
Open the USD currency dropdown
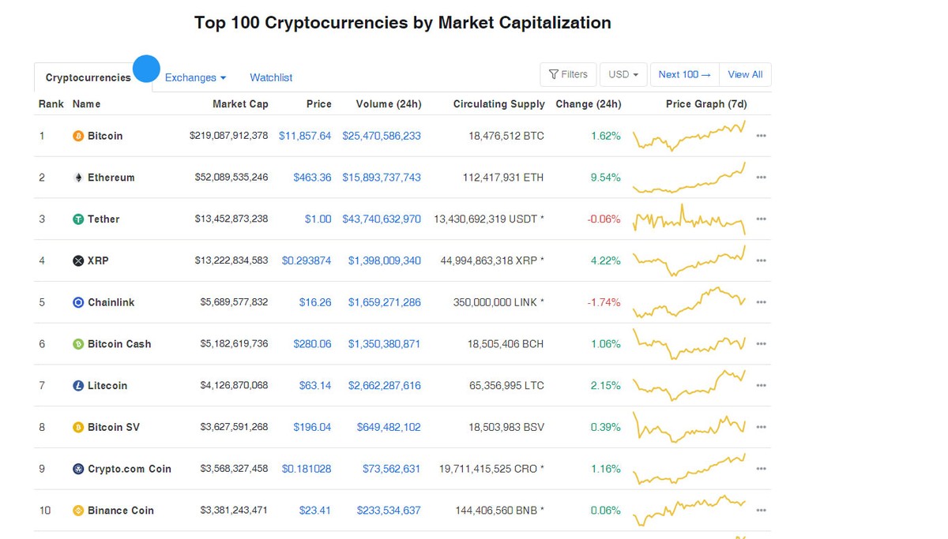(623, 74)
